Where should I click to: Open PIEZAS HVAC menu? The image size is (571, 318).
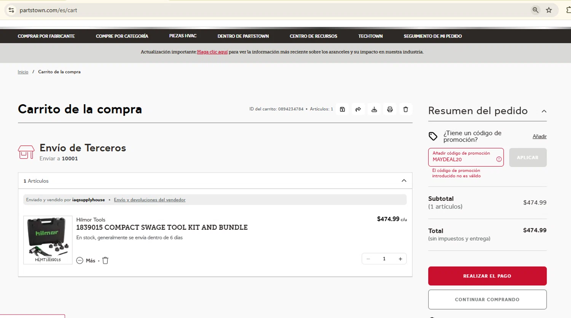click(183, 36)
